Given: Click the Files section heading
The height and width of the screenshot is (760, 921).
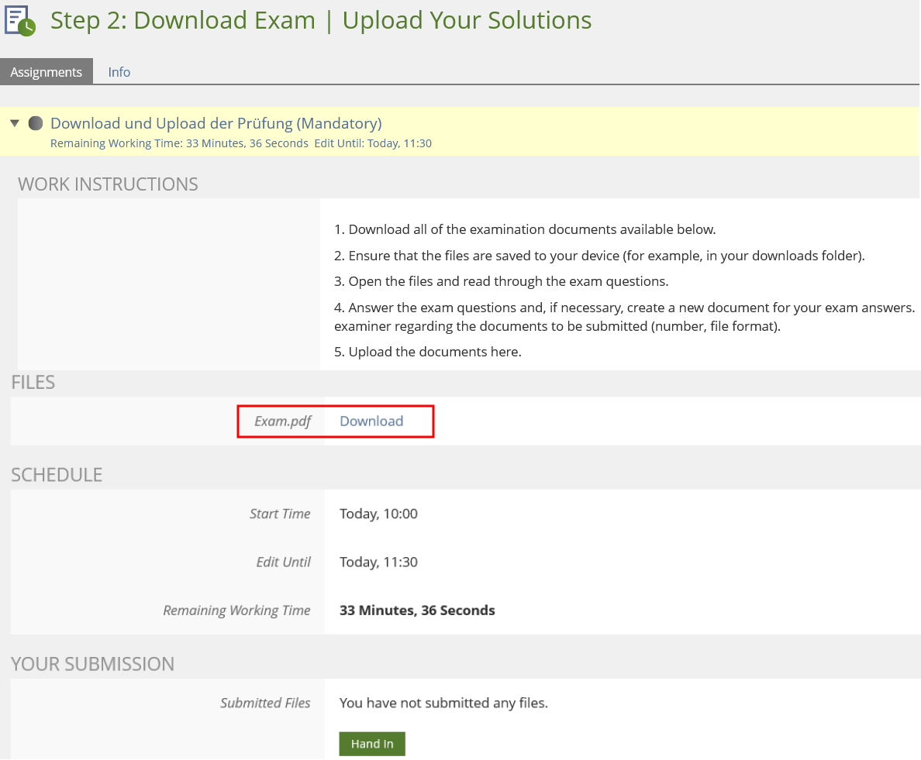Looking at the screenshot, I should [x=33, y=382].
